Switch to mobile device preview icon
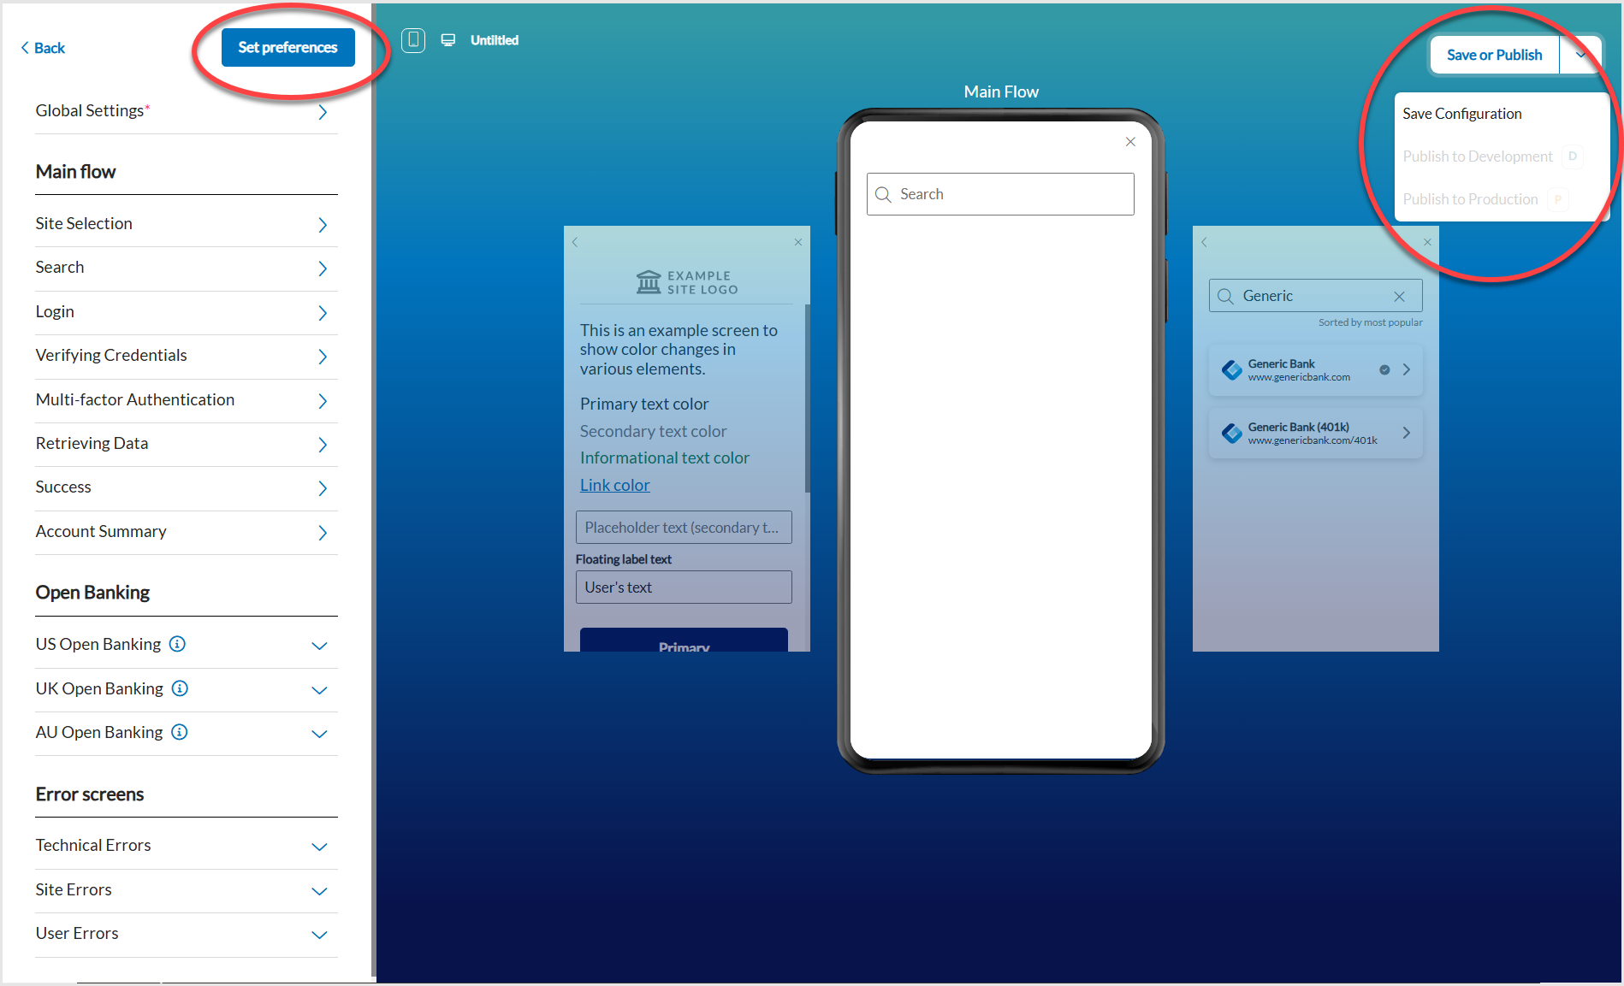 [x=413, y=40]
